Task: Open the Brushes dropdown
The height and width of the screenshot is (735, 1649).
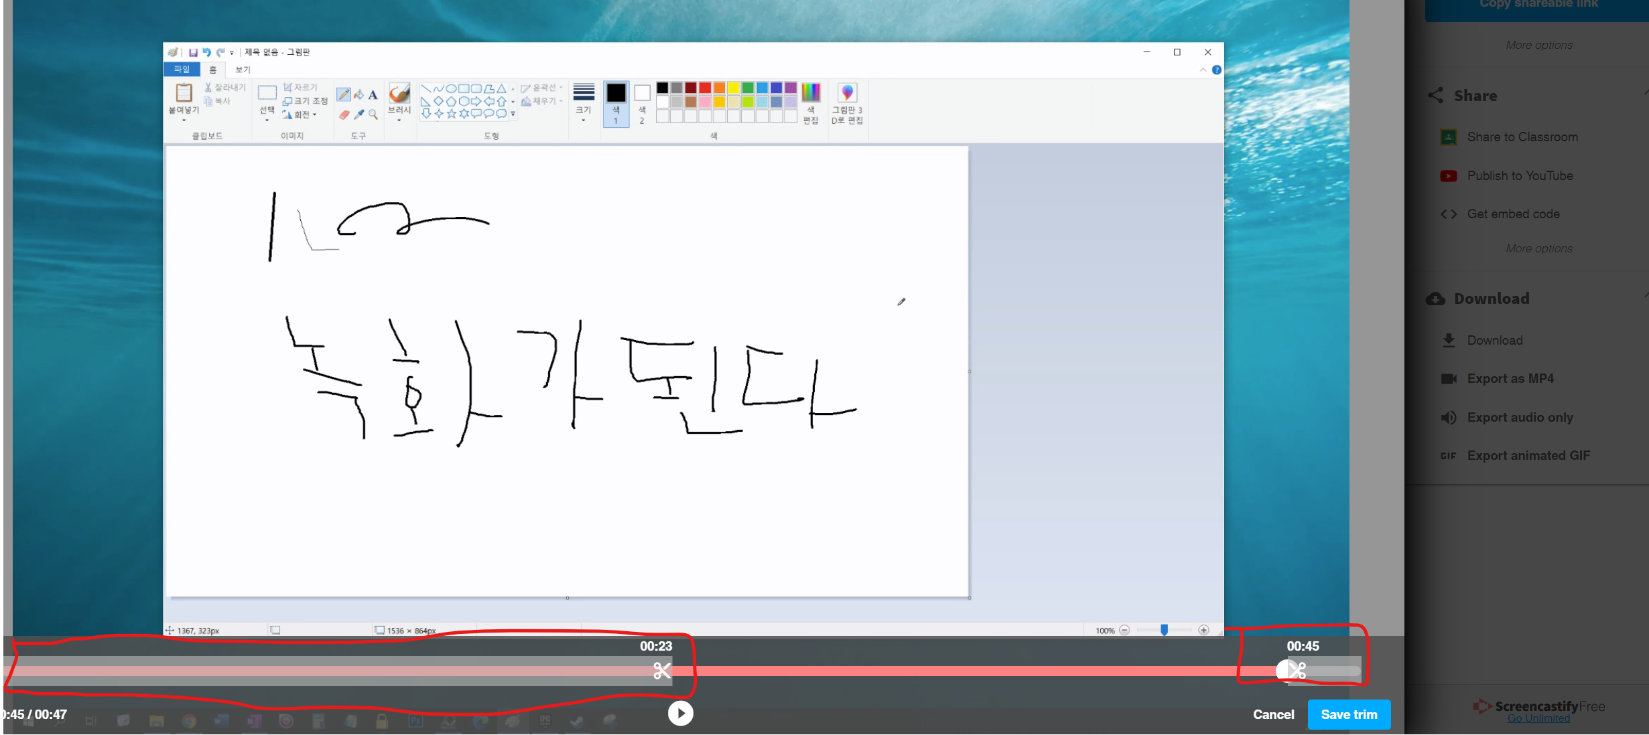Action: coord(399,115)
